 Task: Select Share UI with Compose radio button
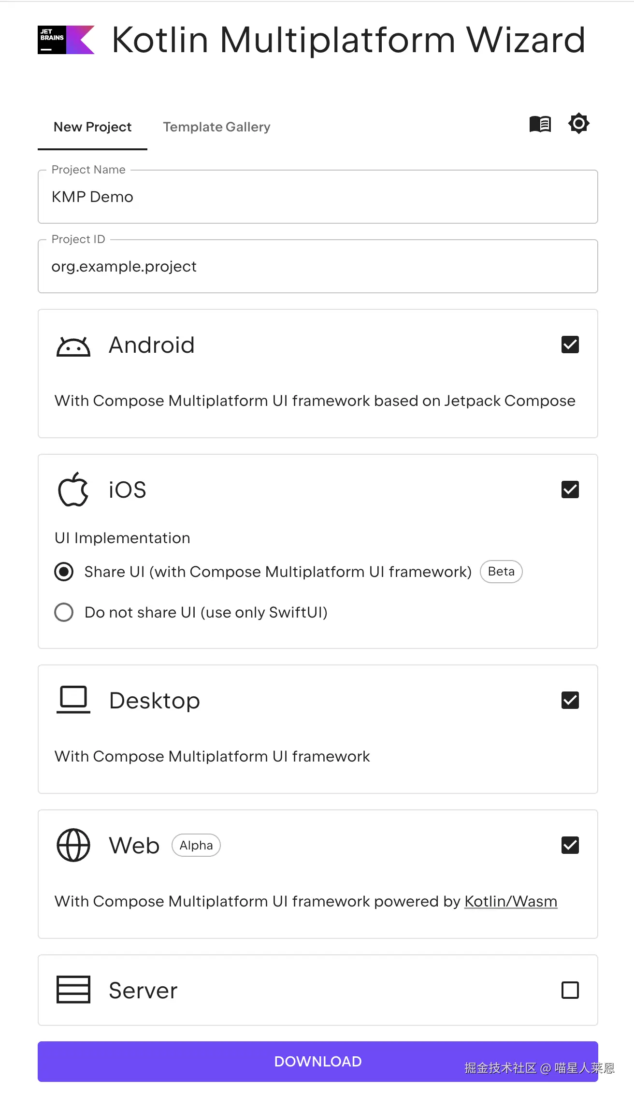pos(64,572)
